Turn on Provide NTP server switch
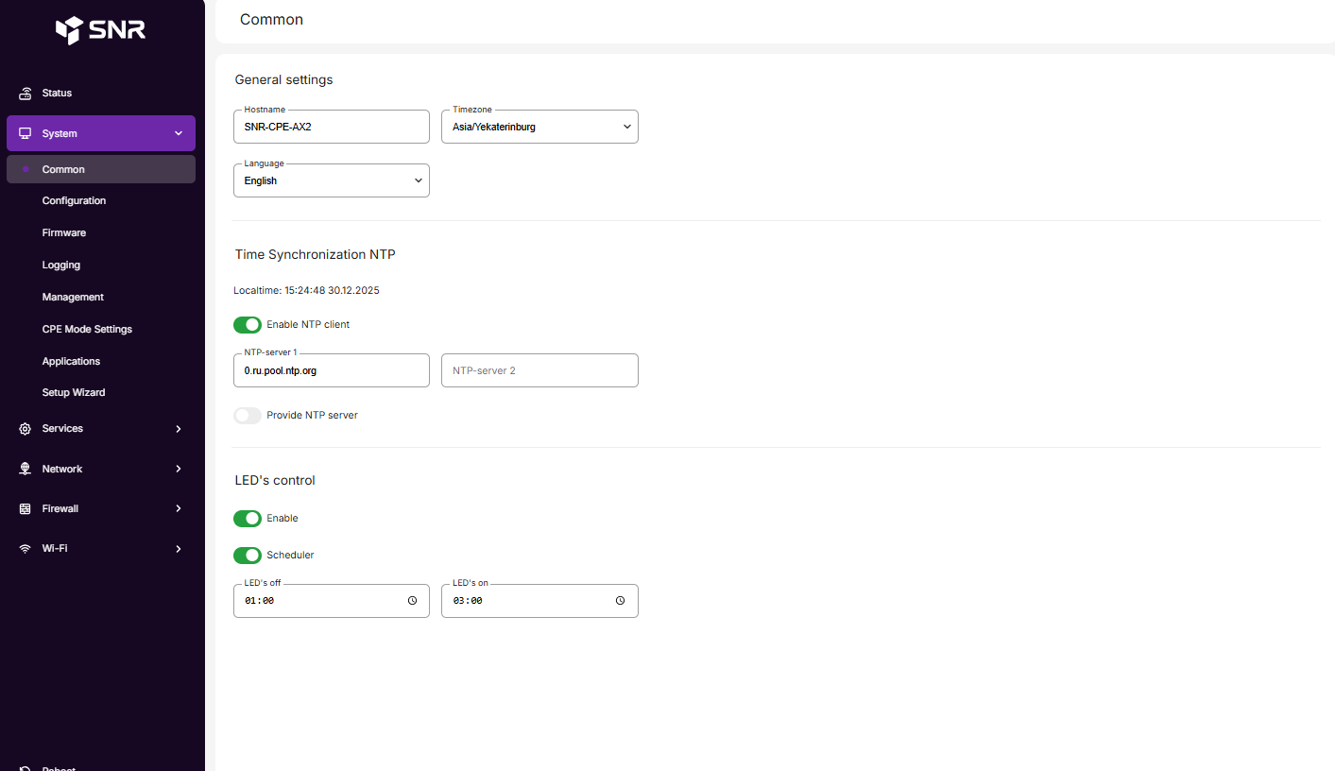Screen dimensions: 1335x771 tap(248, 416)
